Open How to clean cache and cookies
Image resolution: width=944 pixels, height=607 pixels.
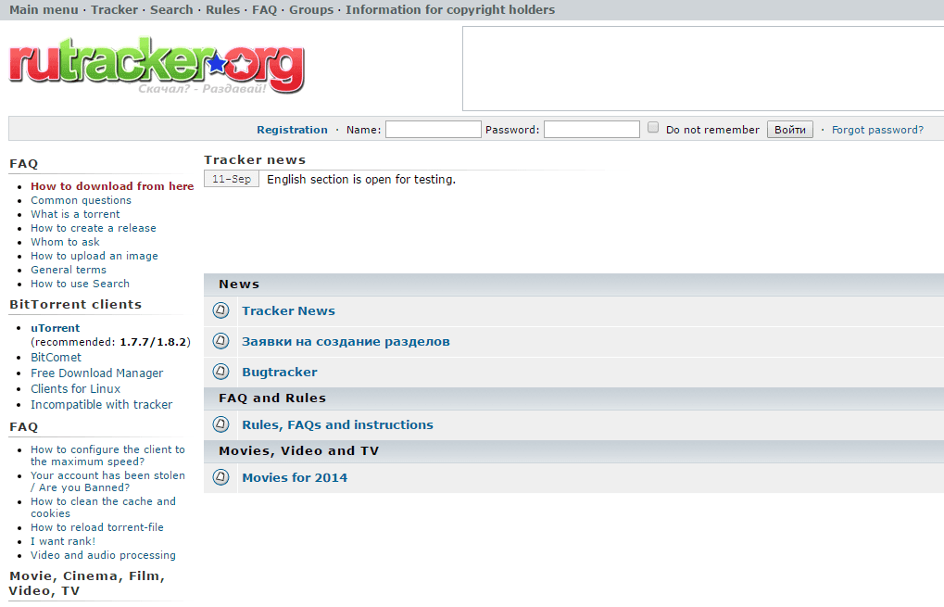[x=103, y=507]
